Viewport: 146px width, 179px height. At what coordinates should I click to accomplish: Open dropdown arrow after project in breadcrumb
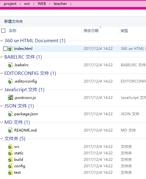20,4
